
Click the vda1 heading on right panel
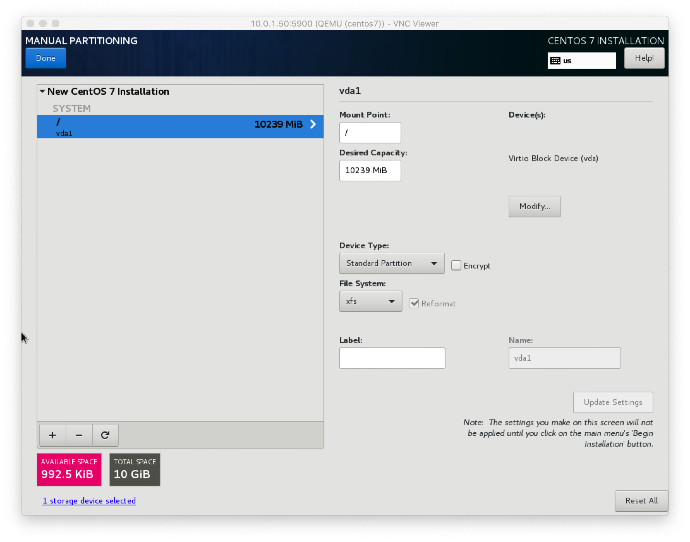[350, 91]
